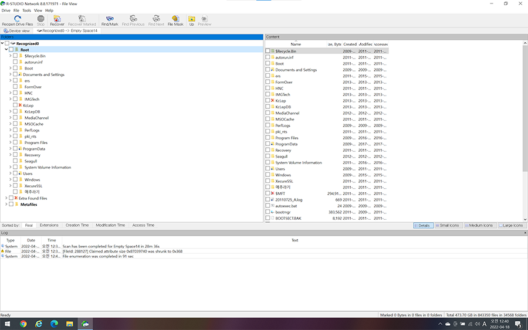Tick the Extra Found Files checkbox

click(x=11, y=198)
